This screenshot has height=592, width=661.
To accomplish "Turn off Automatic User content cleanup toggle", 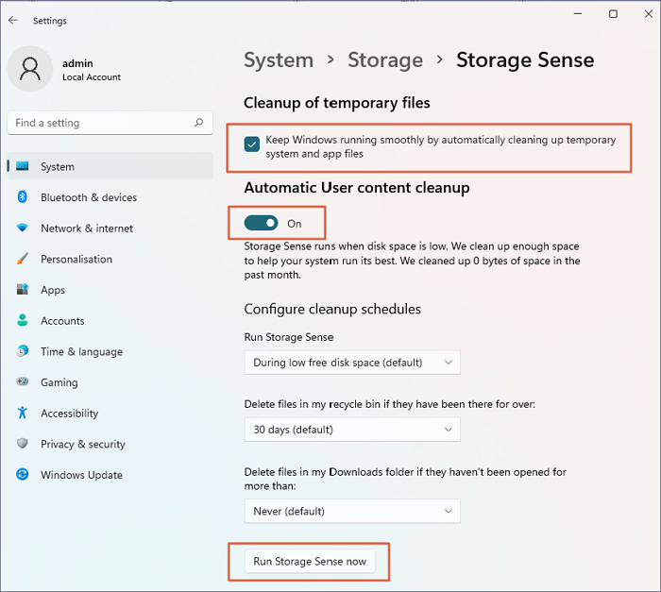I will pos(262,223).
